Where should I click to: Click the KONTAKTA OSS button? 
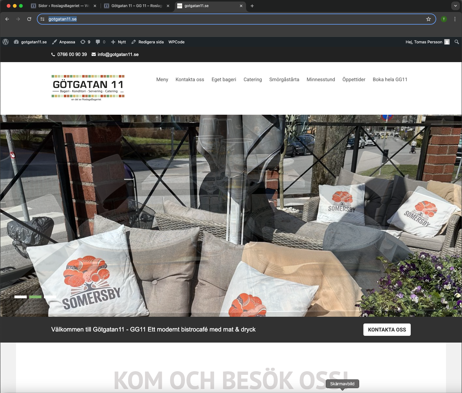click(387, 330)
